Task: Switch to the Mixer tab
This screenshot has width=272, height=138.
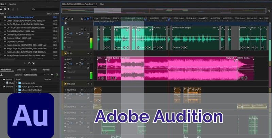Action: pyautogui.click(x=102, y=4)
